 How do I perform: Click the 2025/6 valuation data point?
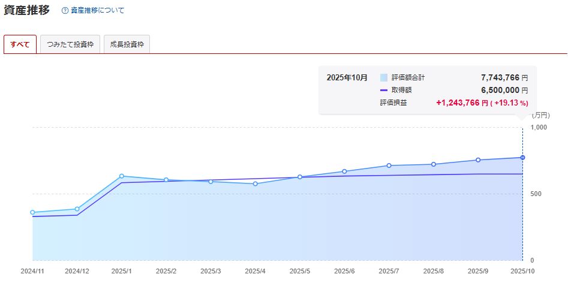344,171
